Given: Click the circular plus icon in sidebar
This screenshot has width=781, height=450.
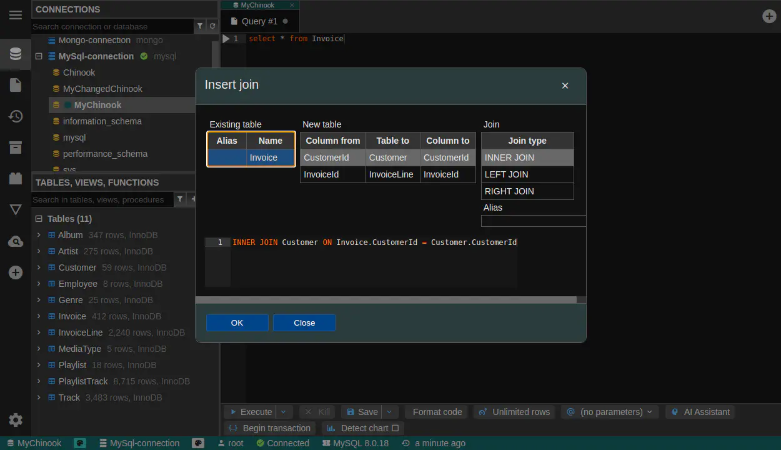Looking at the screenshot, I should 16,272.
